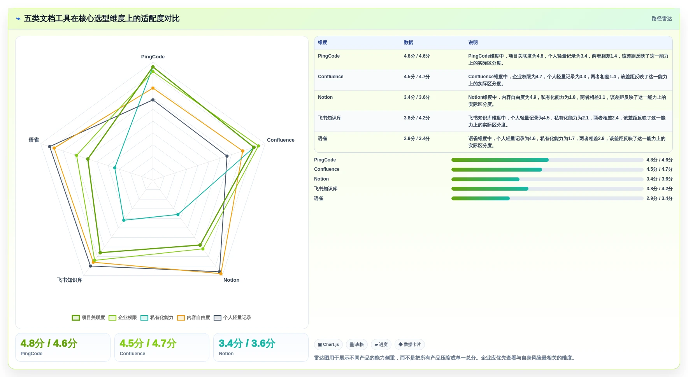Click the 飞书知识库 radar axis label
The height and width of the screenshot is (377, 688).
point(70,280)
